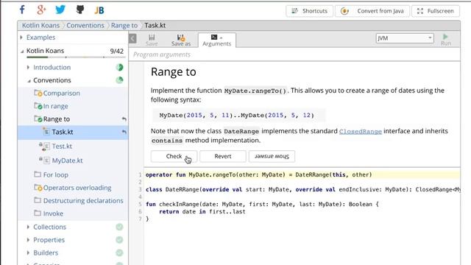Viewport: 471px width, 265px height.
Task: Click the Kotlin Koans progress bar
Action: tap(75, 57)
